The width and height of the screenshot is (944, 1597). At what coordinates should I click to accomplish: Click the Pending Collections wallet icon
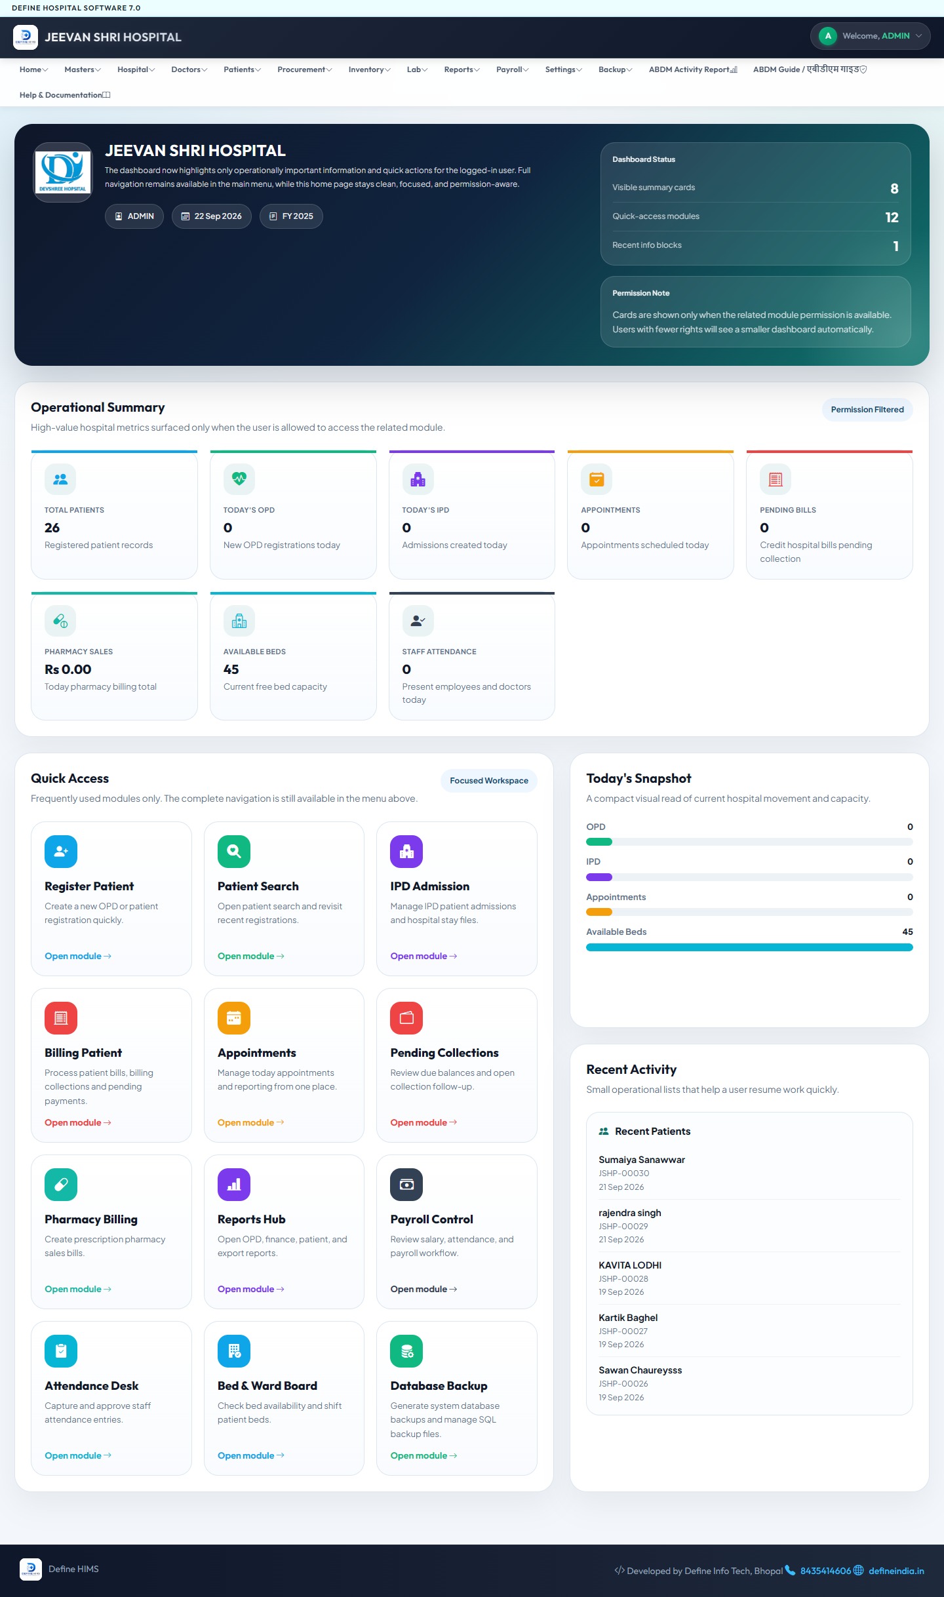(x=406, y=1018)
